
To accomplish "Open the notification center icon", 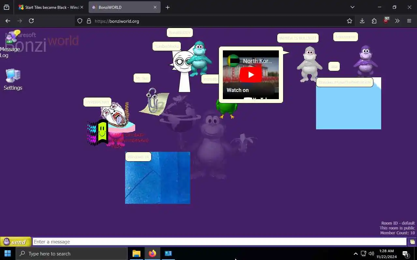I will coord(406,254).
